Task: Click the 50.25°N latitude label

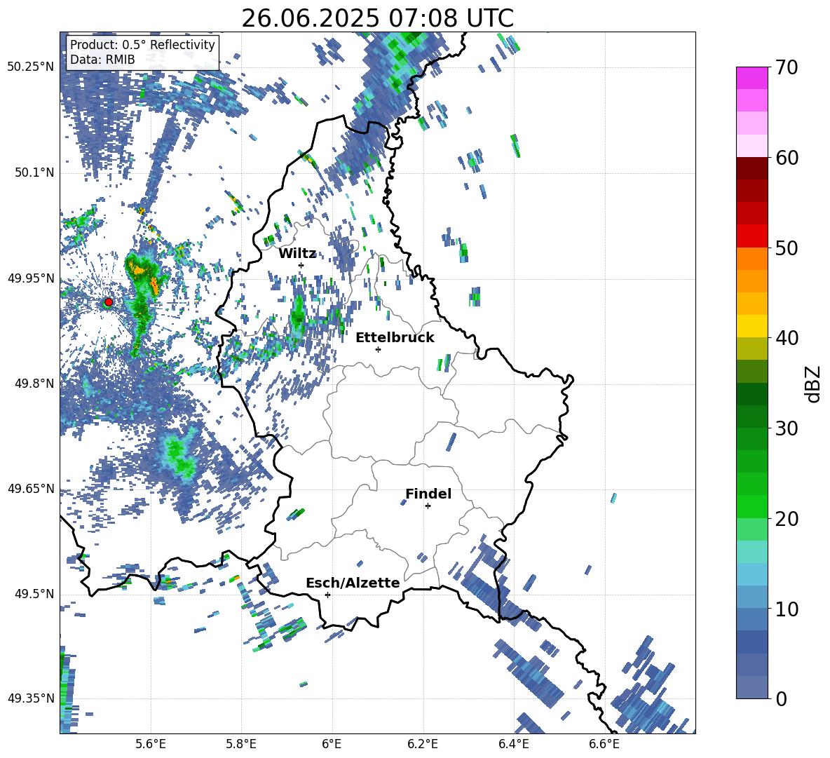Action: click(x=30, y=67)
